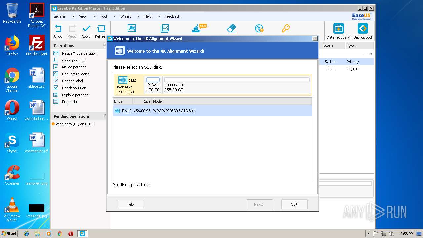Click the Size column header in wizard
Viewport: 423px width, 238px height.
pos(142,101)
